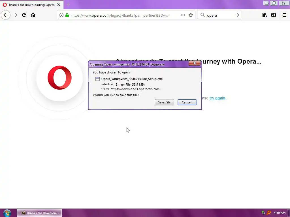290x217 pixels.
Task: Open the Library bookmarks and history button
Action: coord(265,15)
